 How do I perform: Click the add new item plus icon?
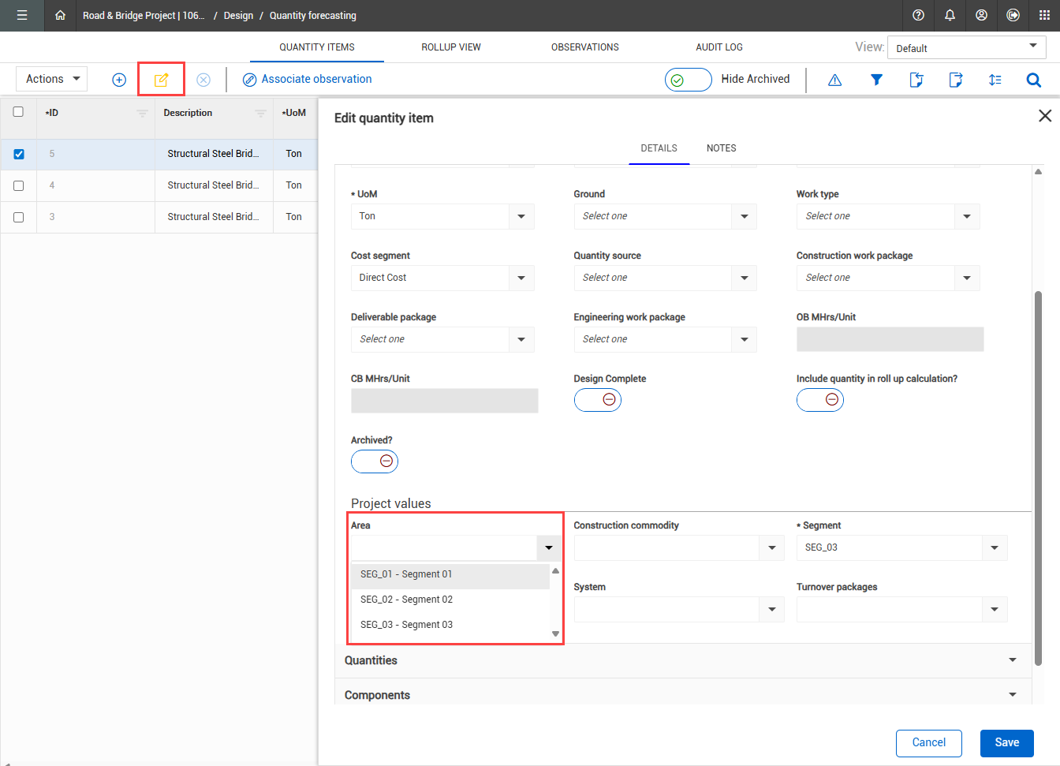click(x=119, y=80)
